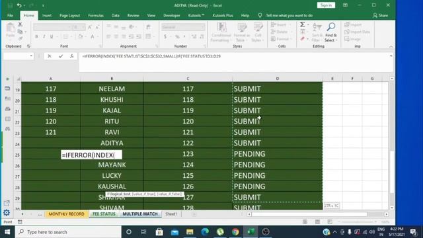Show hidden system tray icons

(335, 232)
